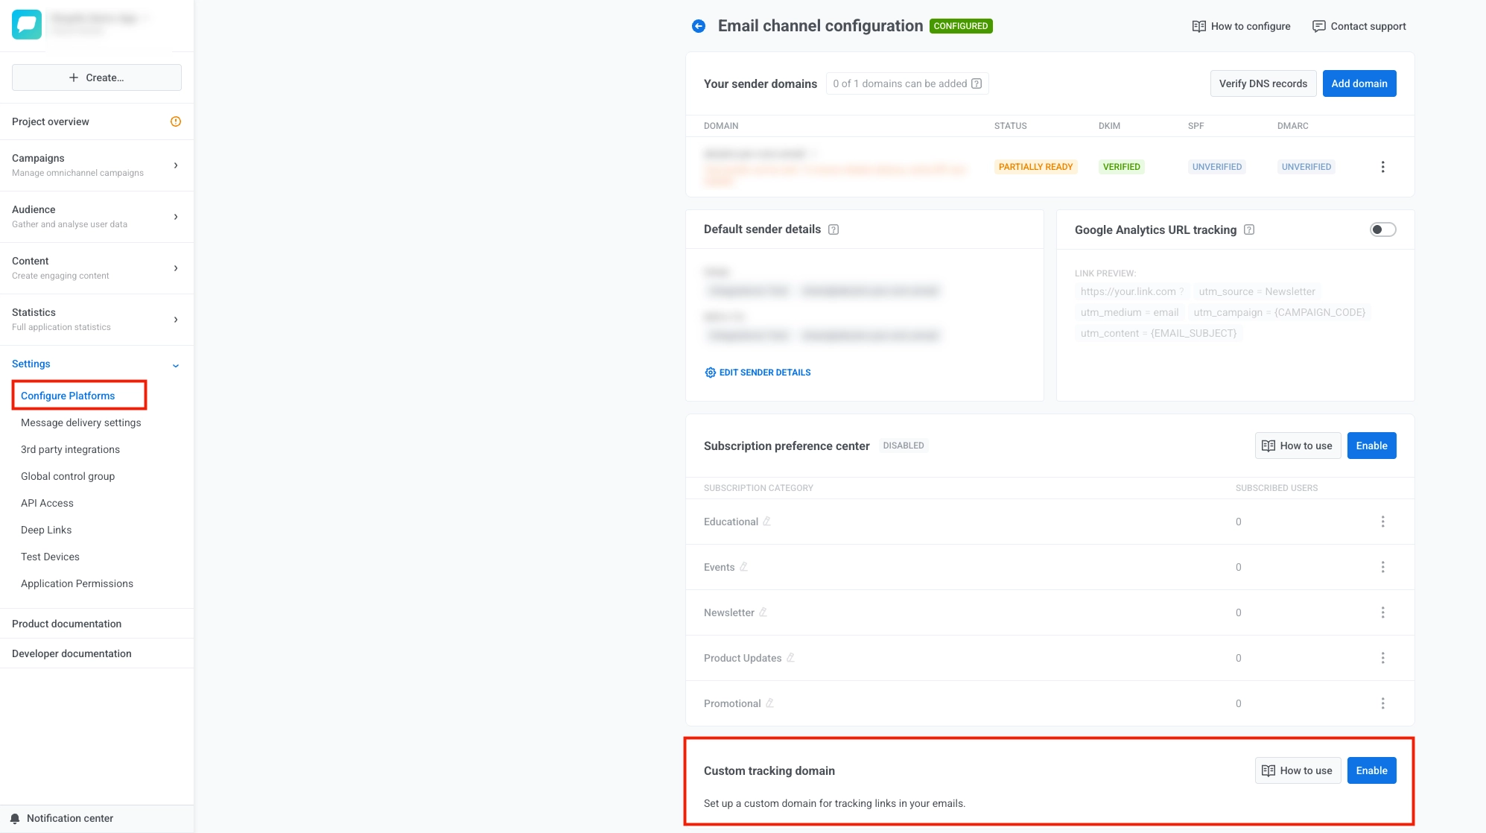Click Verify DNS records button
The image size is (1486, 833).
point(1263,83)
